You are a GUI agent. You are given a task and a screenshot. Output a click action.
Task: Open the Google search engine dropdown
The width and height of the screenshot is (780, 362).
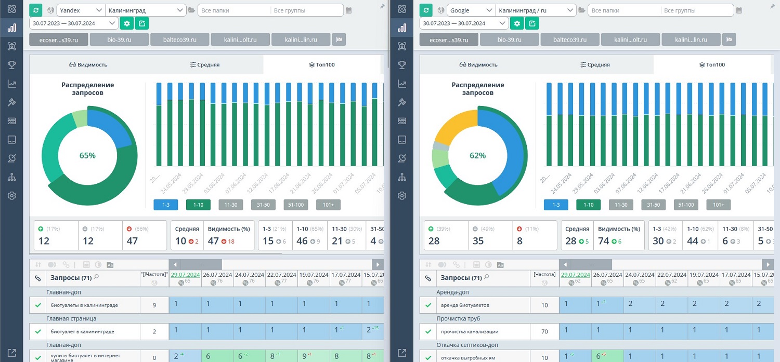pos(471,10)
